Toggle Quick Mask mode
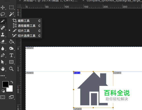This screenshot has height=110, width=142. (3, 97)
